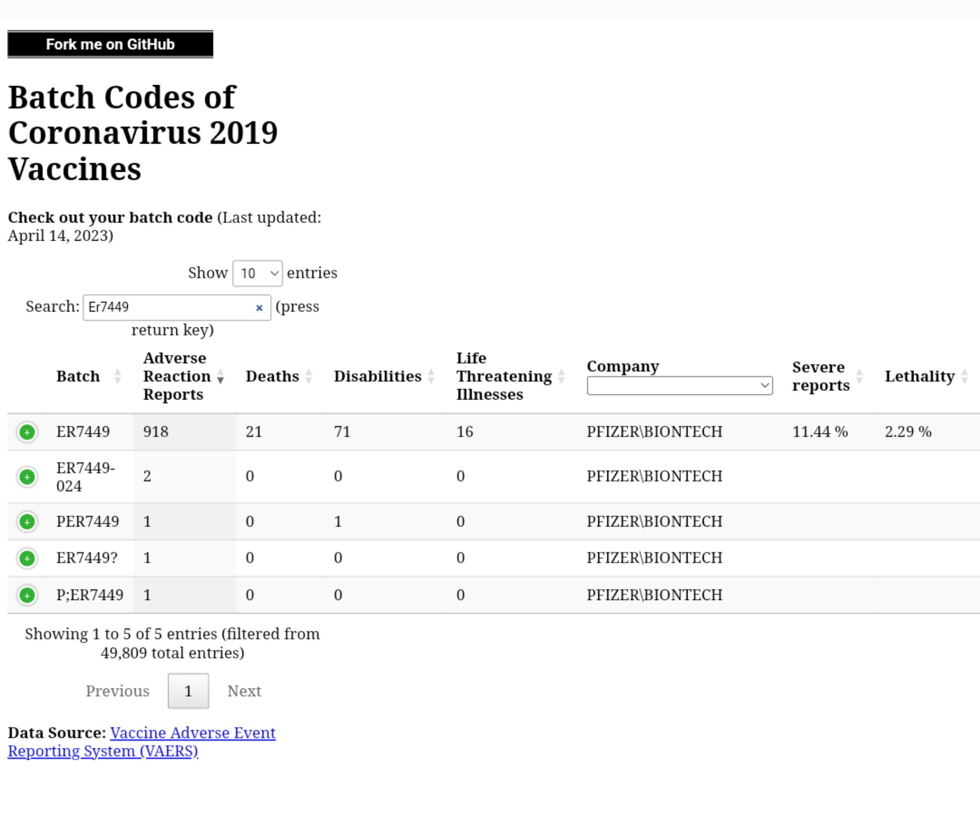Select page 1 in pagination
This screenshot has height=822, width=980.
pyautogui.click(x=188, y=691)
